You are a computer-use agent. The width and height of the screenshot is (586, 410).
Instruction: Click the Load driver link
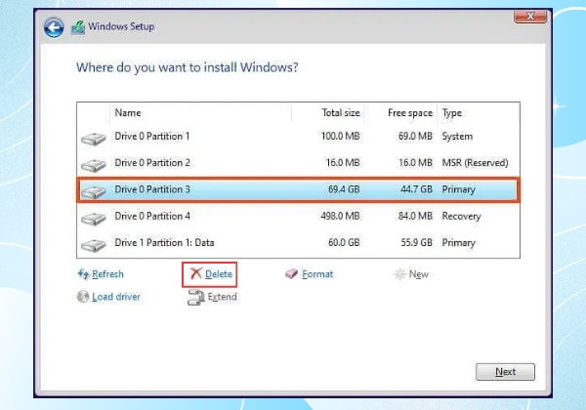coord(116,297)
